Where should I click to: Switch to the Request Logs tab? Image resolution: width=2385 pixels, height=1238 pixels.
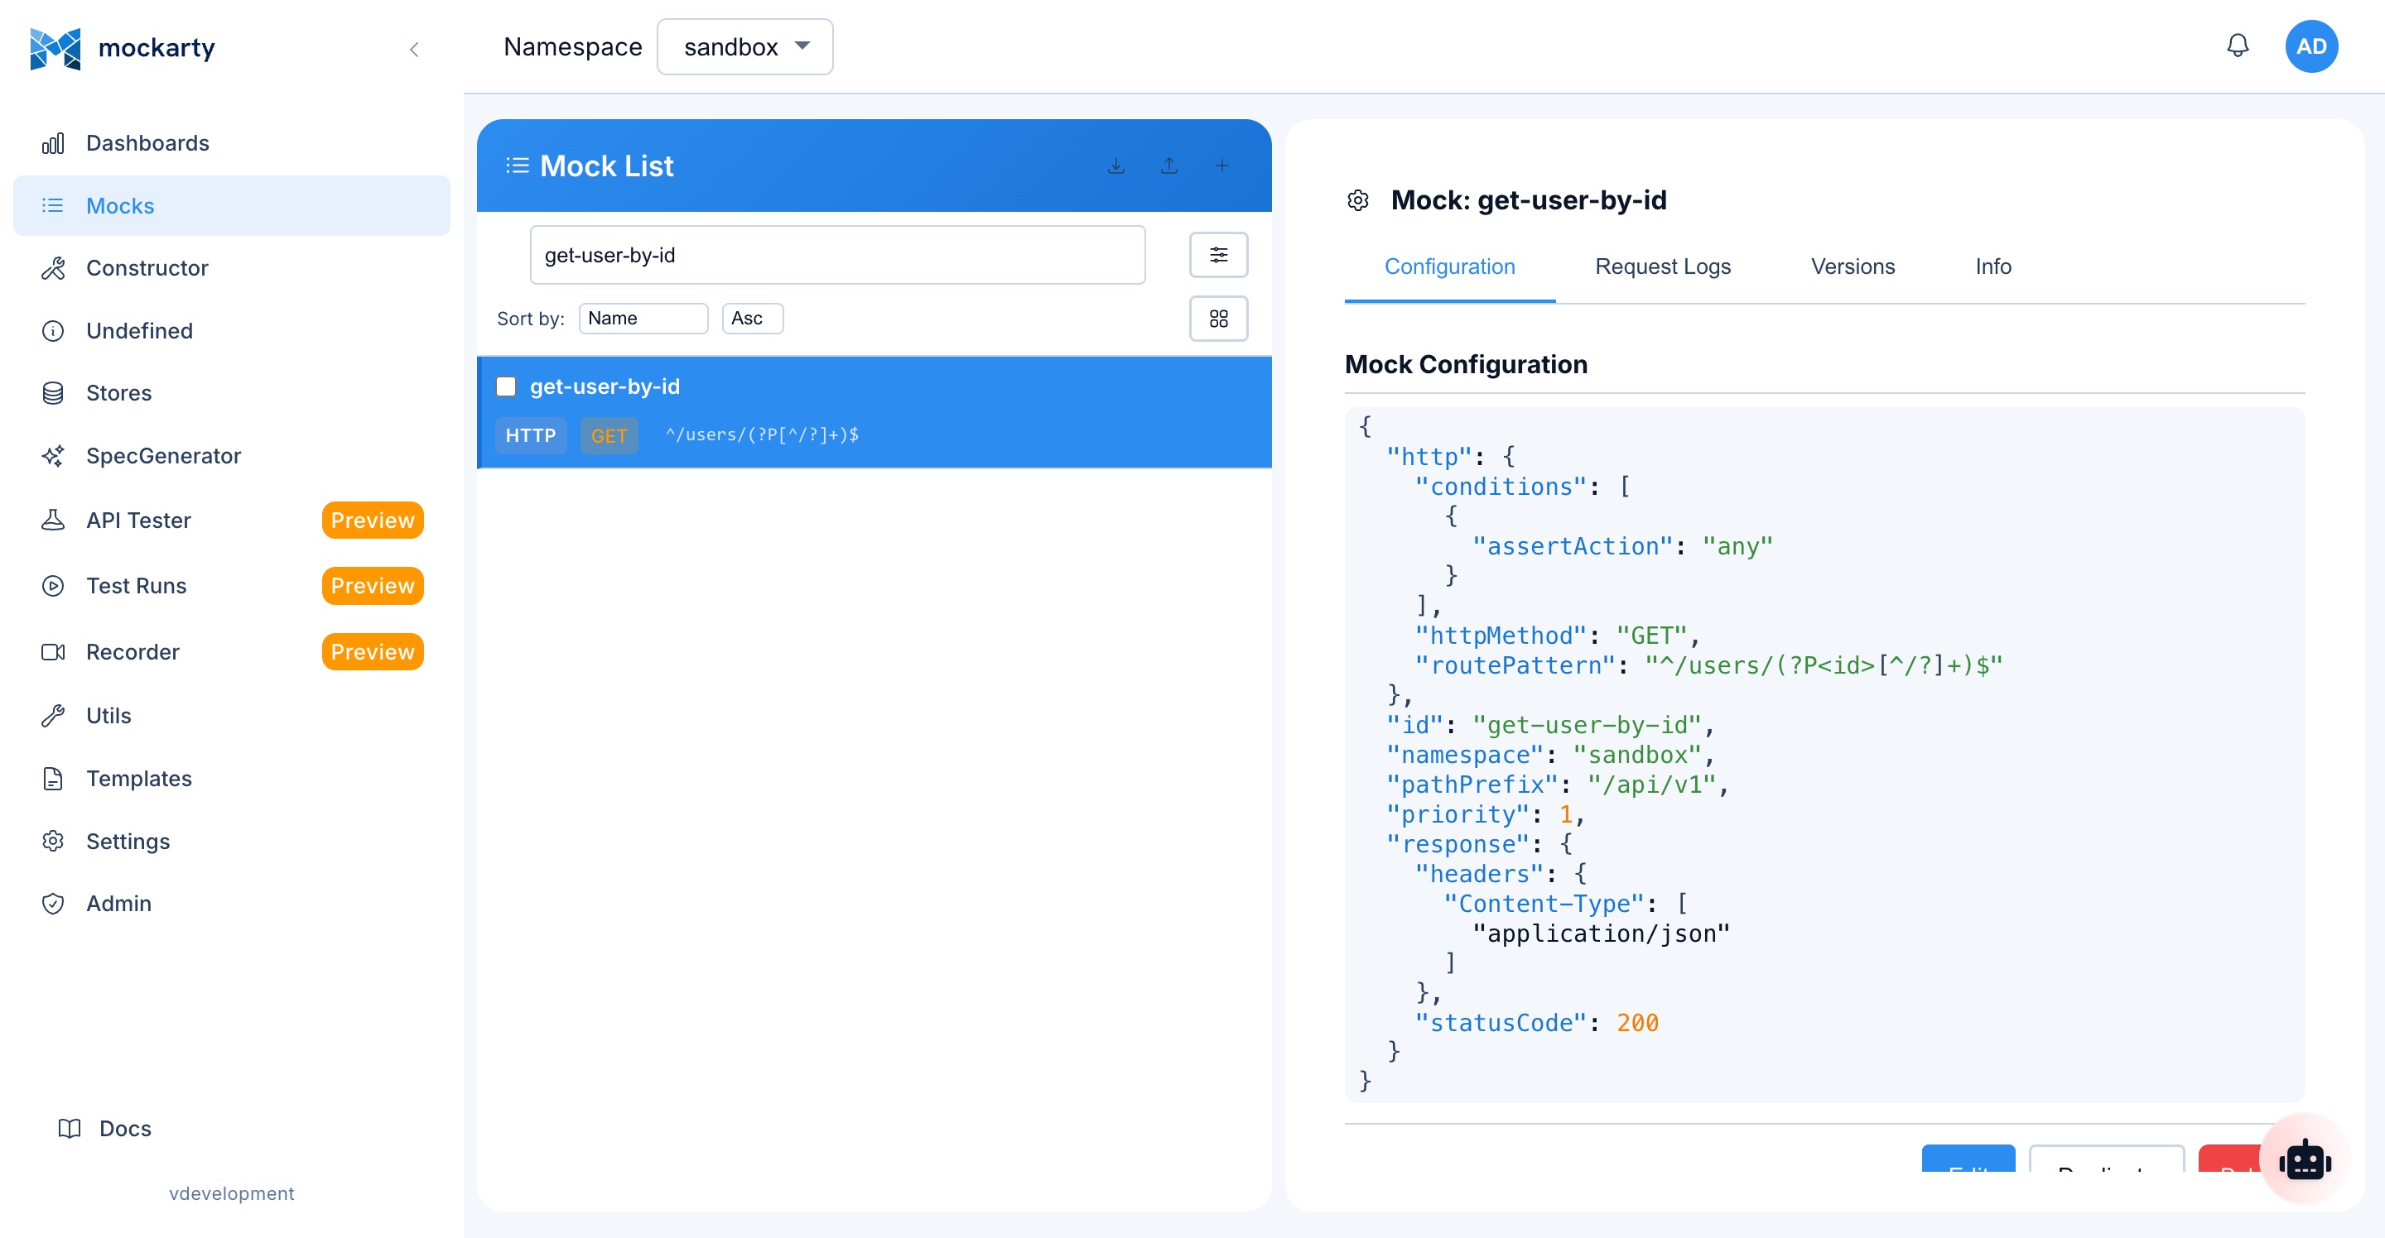(1662, 266)
